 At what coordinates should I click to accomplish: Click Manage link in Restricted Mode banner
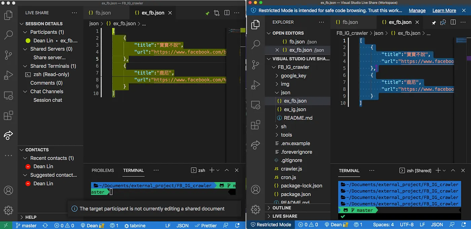coord(417,10)
